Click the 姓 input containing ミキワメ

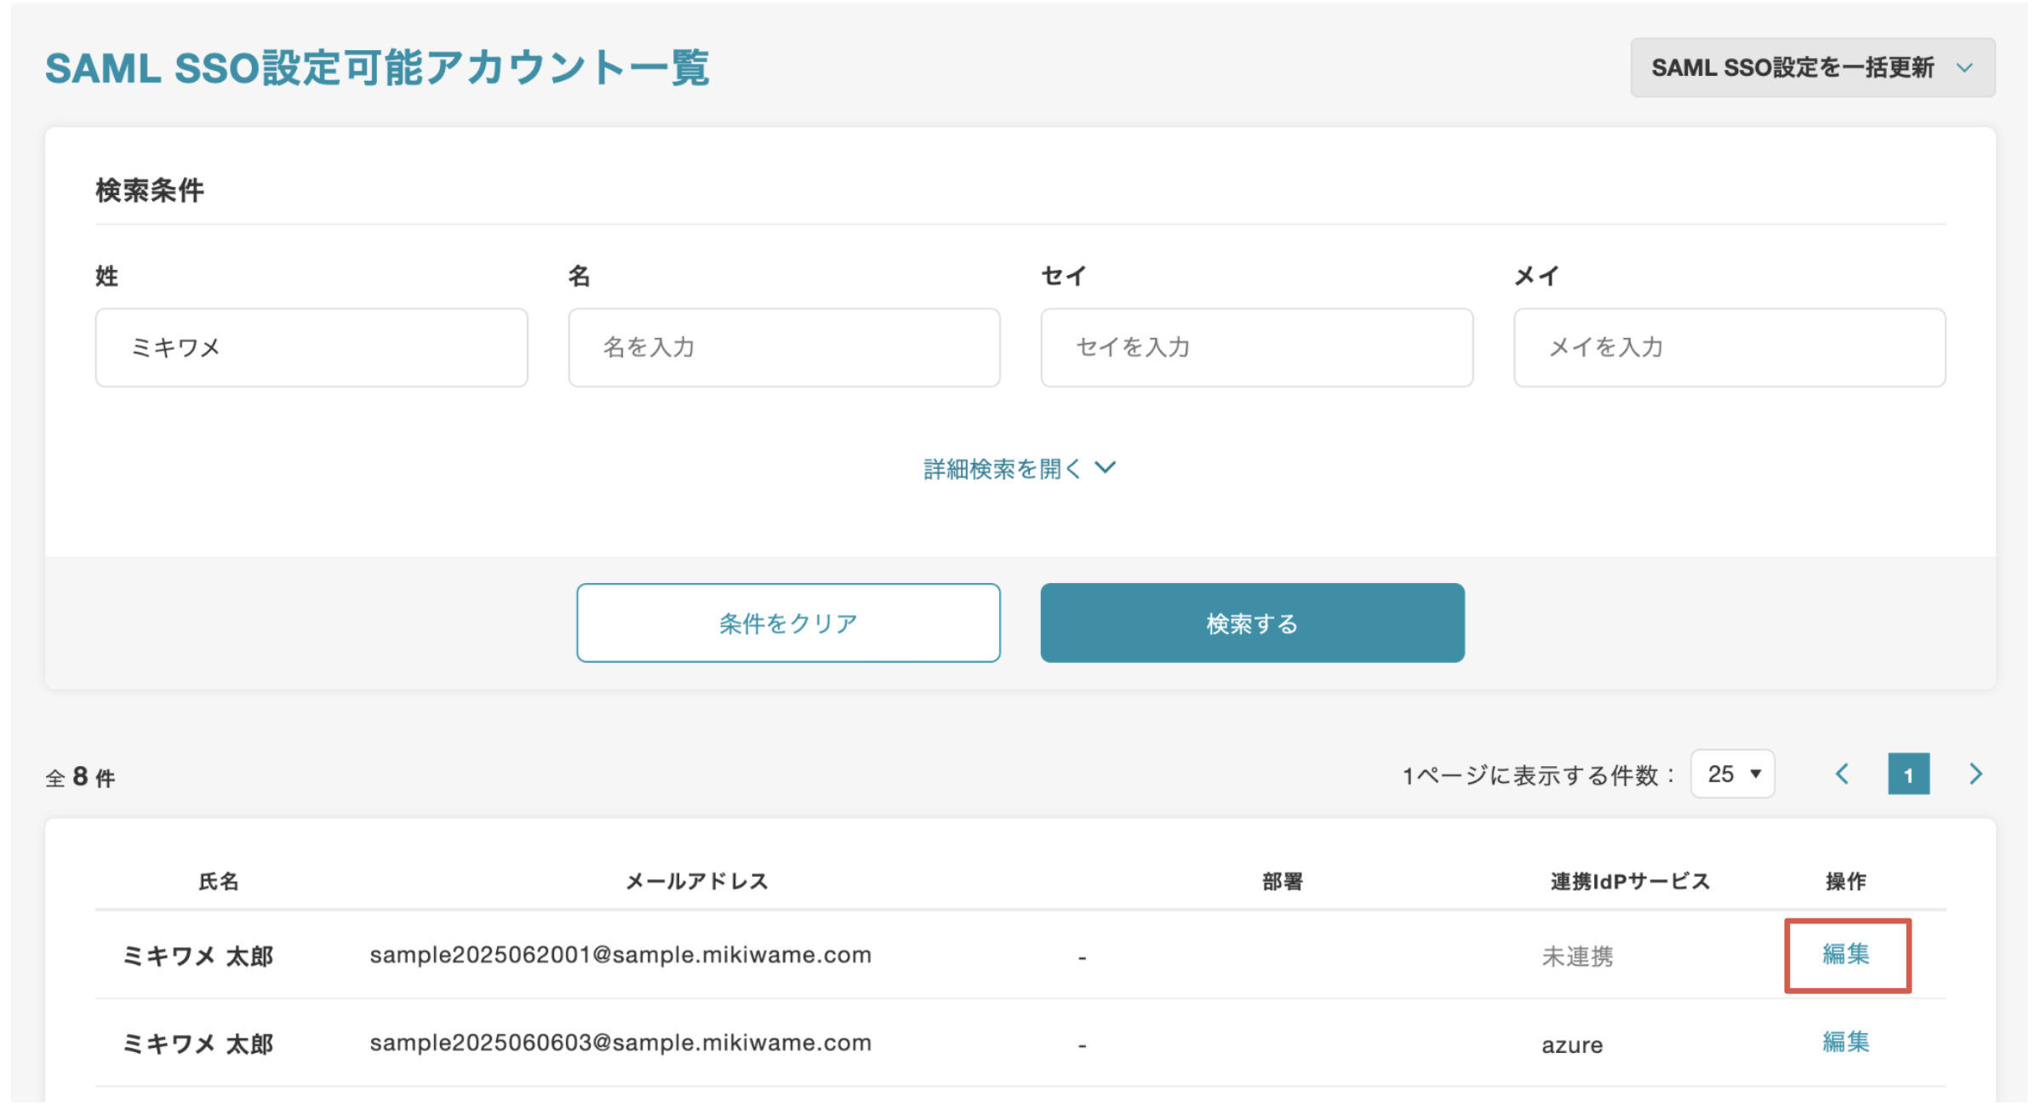tap(311, 347)
